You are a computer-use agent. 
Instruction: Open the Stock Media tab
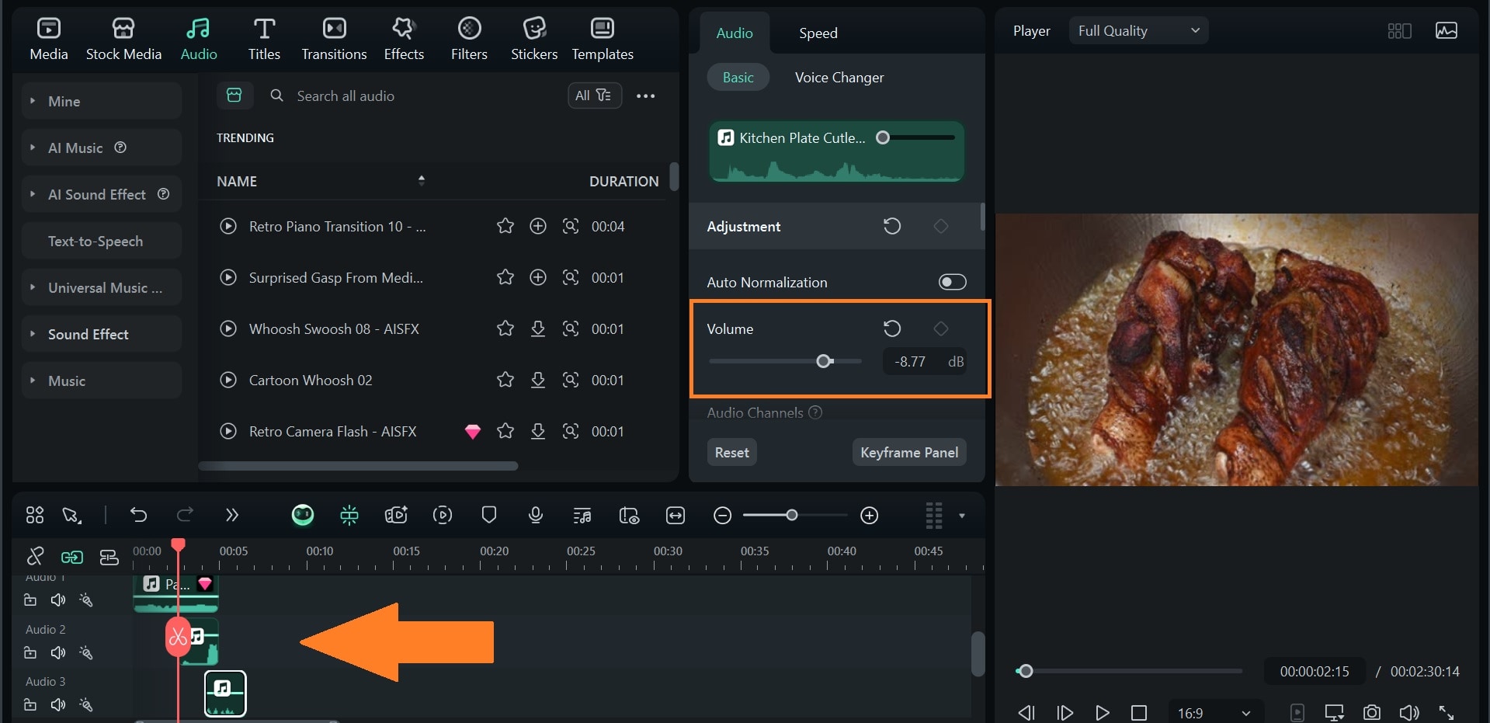(x=123, y=39)
